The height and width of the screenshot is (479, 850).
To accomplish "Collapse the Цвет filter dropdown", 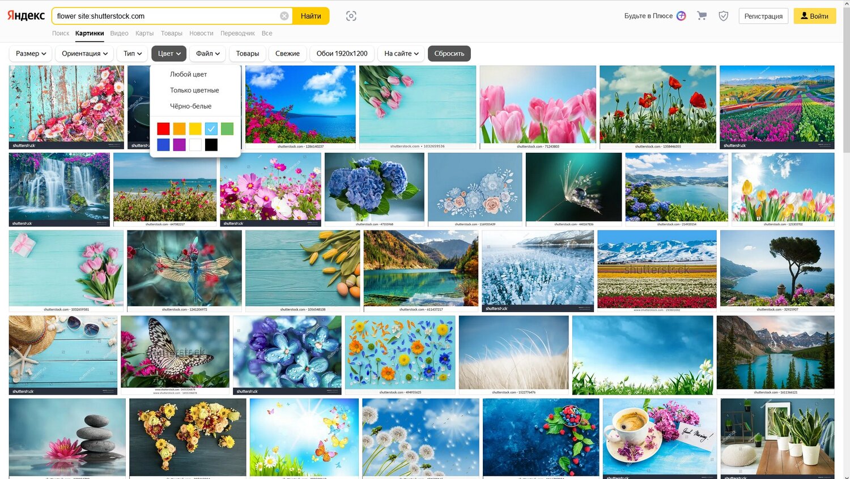I will 169,53.
